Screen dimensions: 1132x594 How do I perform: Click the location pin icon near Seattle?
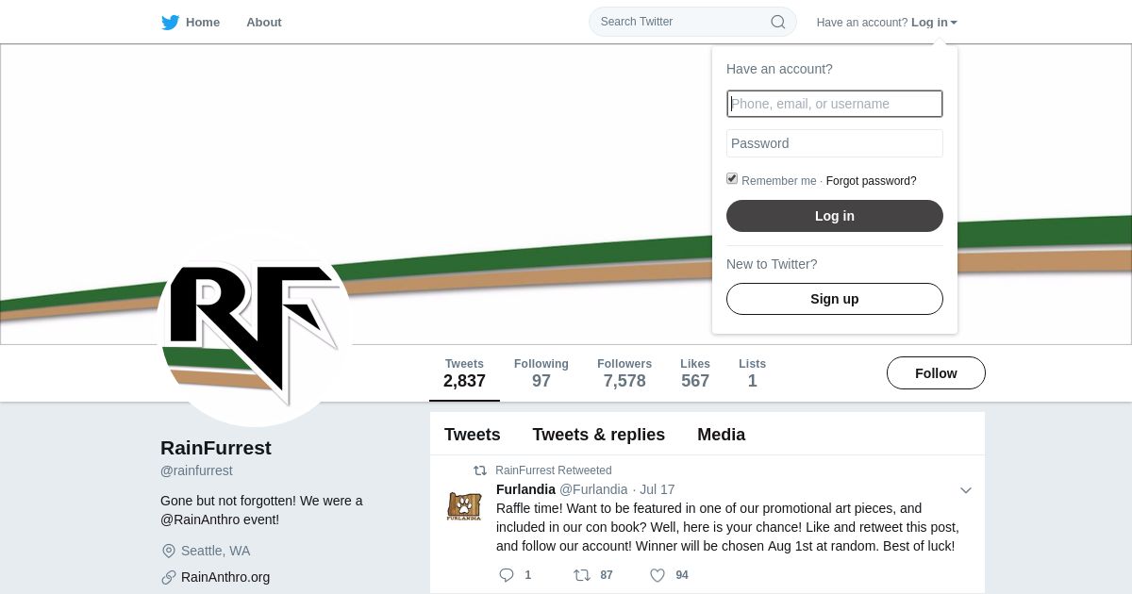point(169,551)
